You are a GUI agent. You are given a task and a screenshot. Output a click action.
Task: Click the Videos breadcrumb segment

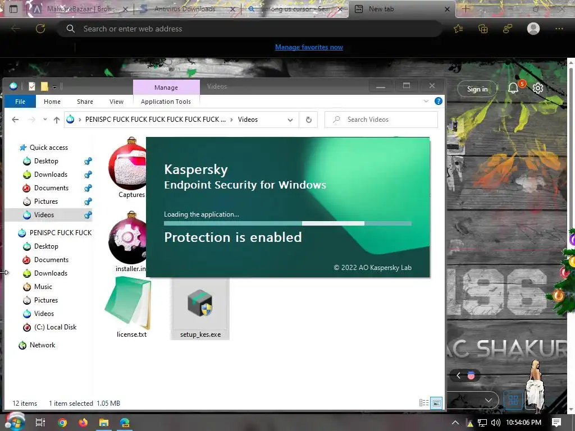[248, 120]
